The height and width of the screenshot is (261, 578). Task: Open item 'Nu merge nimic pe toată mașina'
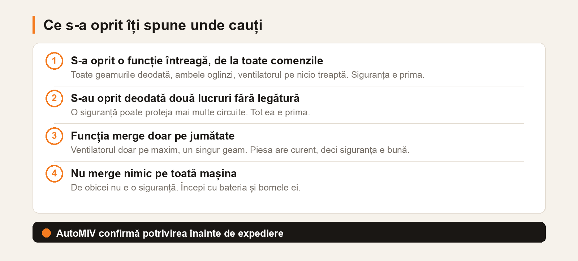[154, 174]
